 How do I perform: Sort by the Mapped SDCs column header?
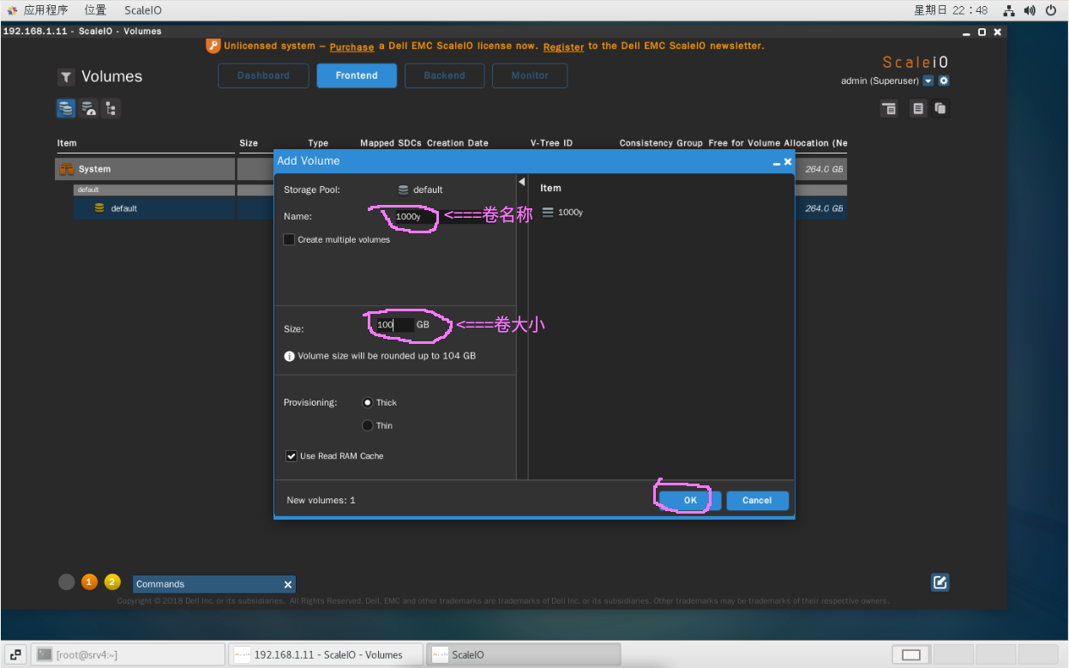pos(391,143)
